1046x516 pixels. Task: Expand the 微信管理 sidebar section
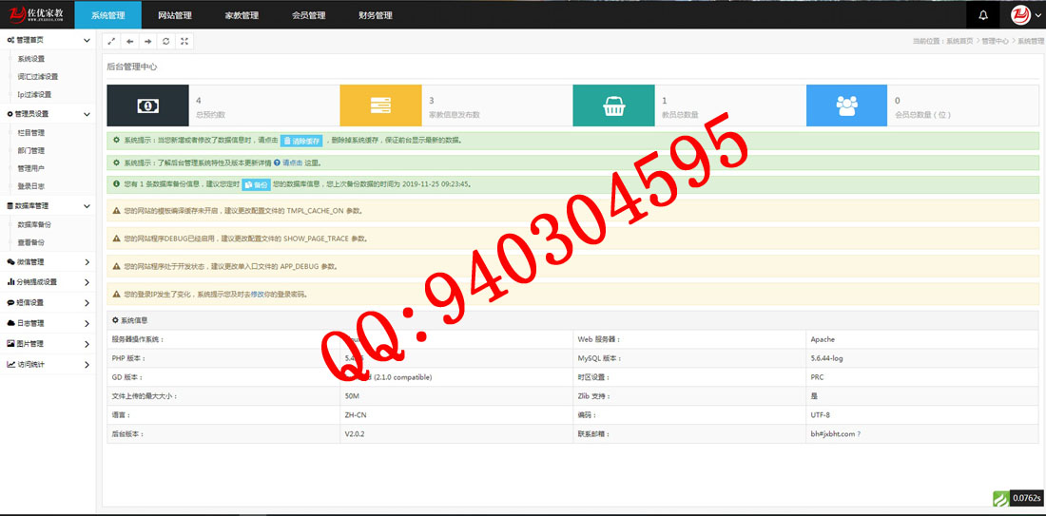[x=48, y=261]
